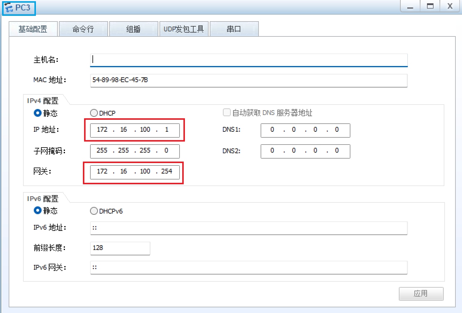Choose the DHCPv6 radio option
Image resolution: width=462 pixels, height=313 pixels.
(94, 211)
